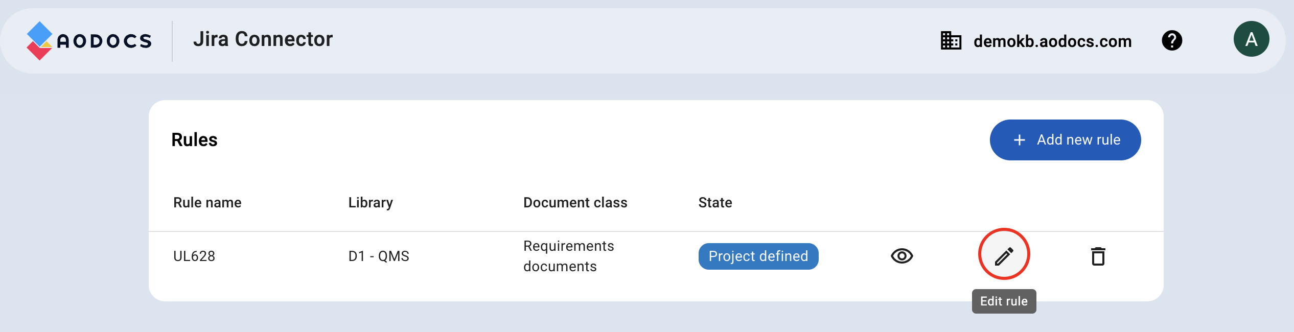Click the State column header
Viewport: 1294px width, 332px height.
(715, 203)
